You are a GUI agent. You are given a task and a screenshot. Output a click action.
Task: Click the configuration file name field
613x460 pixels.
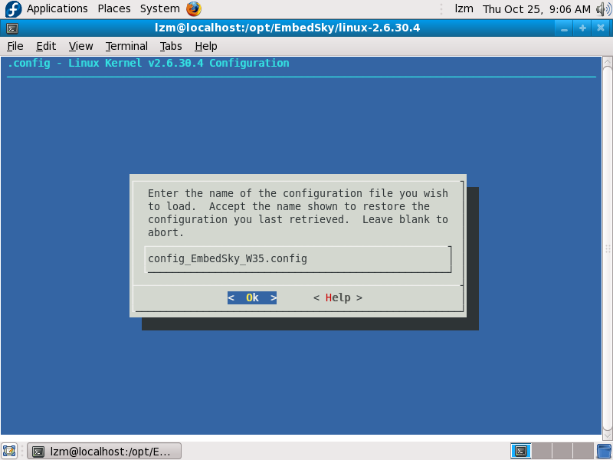click(x=297, y=259)
